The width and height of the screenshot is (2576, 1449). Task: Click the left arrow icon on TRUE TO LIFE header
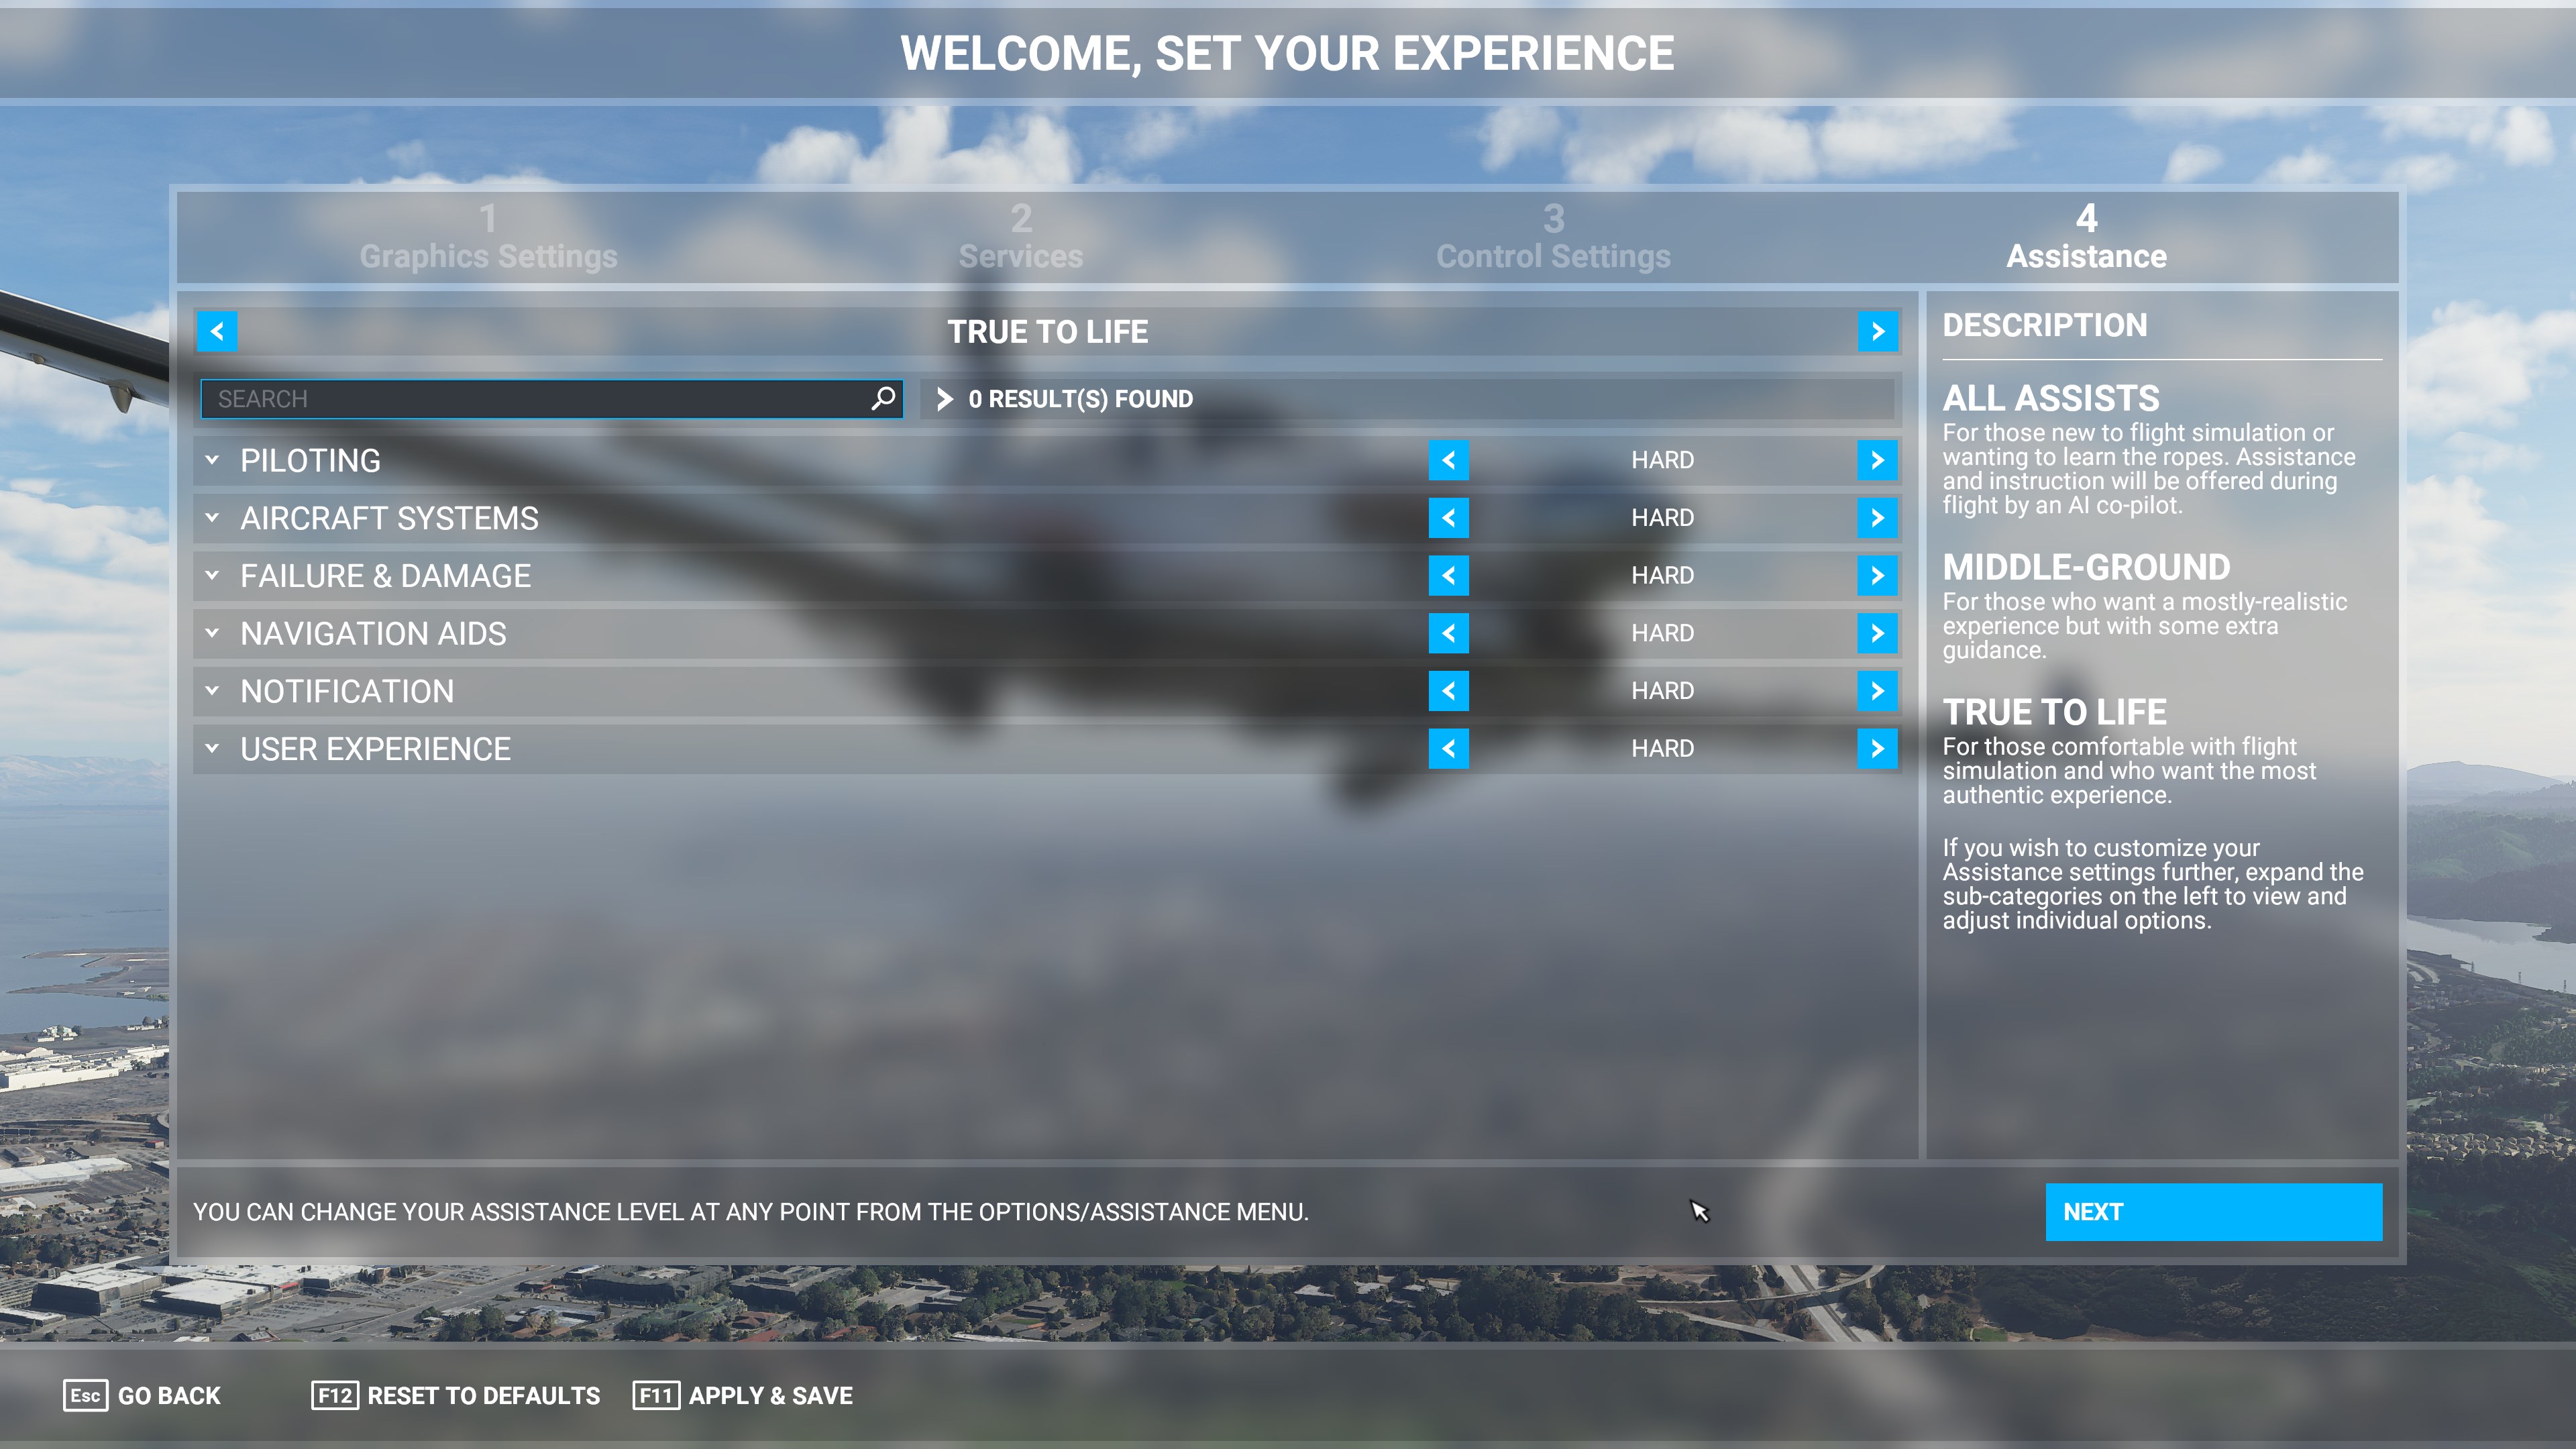click(216, 331)
